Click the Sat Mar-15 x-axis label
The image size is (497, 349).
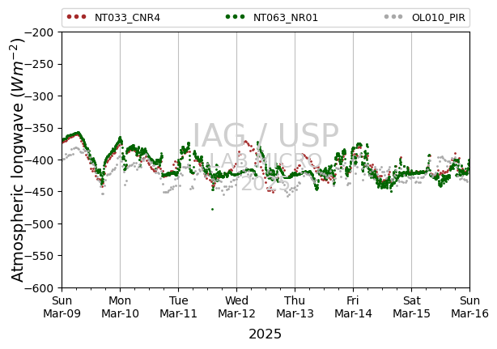(x=411, y=307)
